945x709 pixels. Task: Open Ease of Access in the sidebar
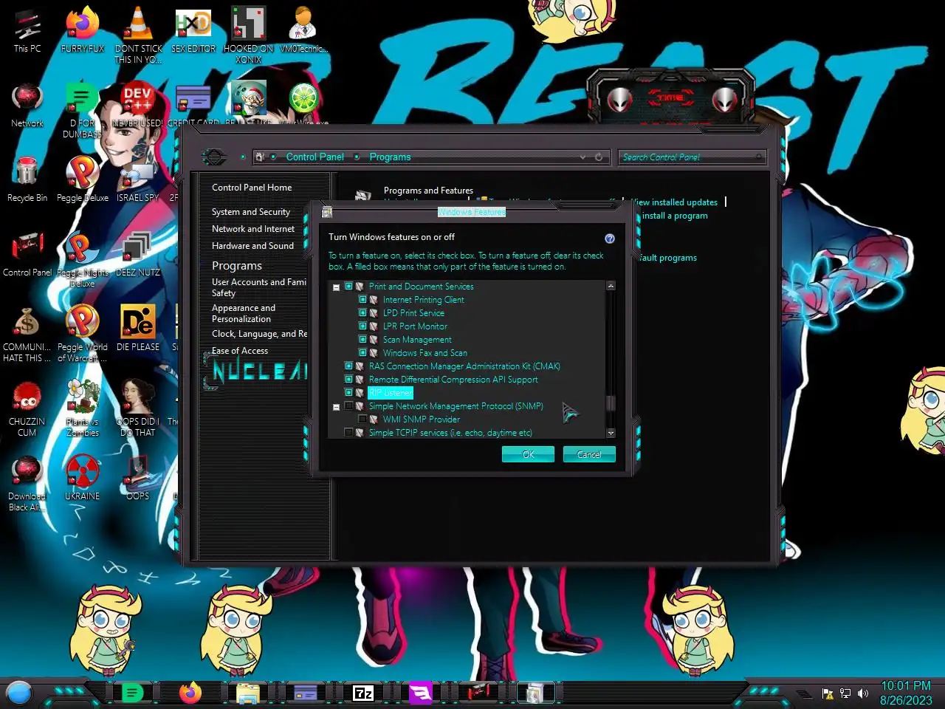[240, 351]
